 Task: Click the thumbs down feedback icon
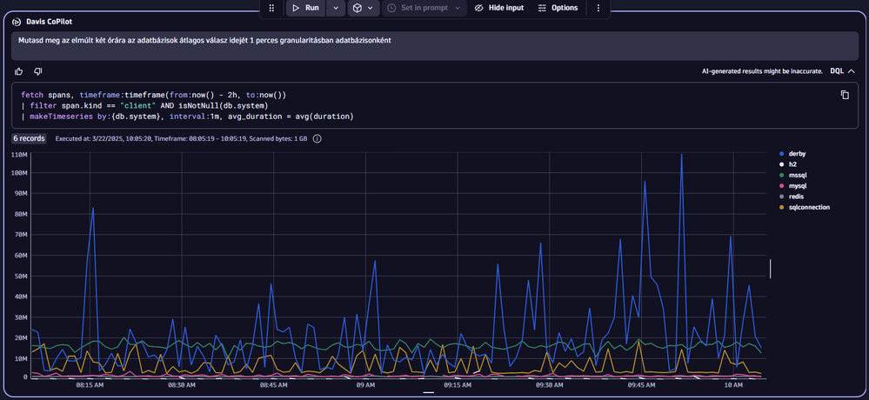pos(37,71)
